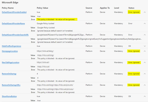The image size is (148, 102).
Task: Open the HomepageLocation policy link
Action: click(x=10, y=51)
